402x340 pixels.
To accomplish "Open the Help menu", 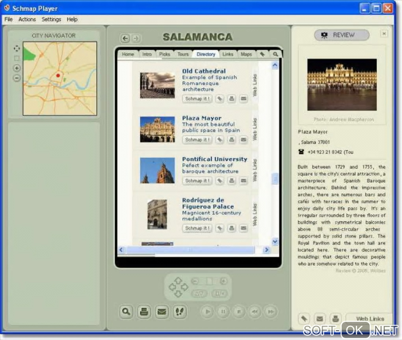I will pyautogui.click(x=72, y=19).
